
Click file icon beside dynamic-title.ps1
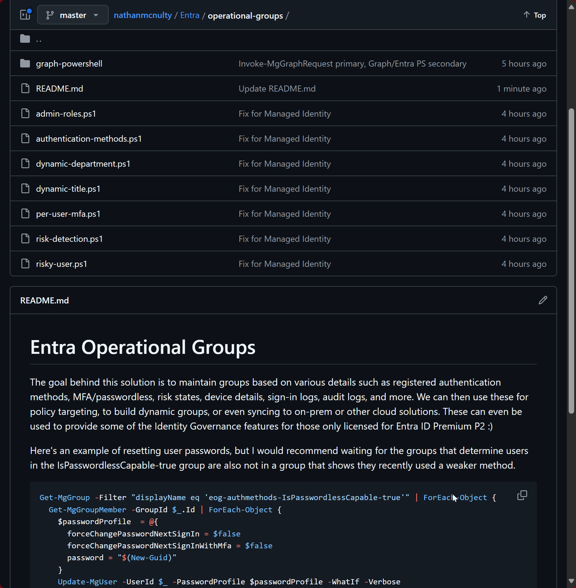click(25, 188)
